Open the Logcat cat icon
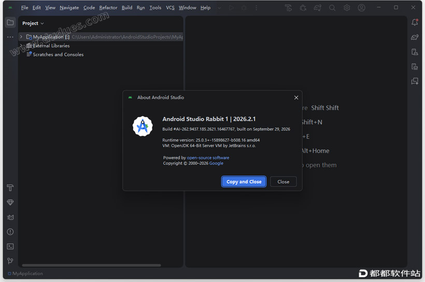This screenshot has width=425, height=282. coord(10,217)
